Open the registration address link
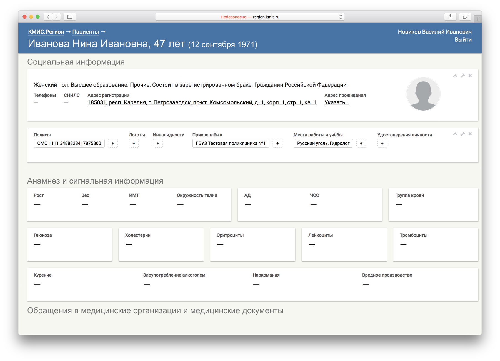Viewport: 500px width, 361px height. [202, 102]
